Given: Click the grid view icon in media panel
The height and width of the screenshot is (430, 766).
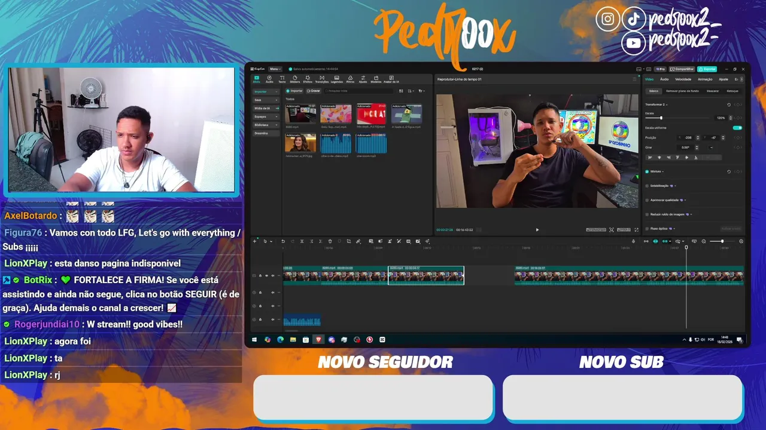Looking at the screenshot, I should 401,91.
